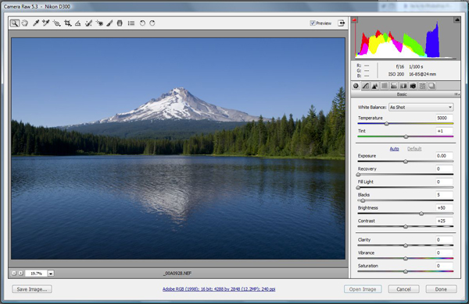The image size is (469, 304).
Task: Click the Temperature value field
Action: [444, 118]
